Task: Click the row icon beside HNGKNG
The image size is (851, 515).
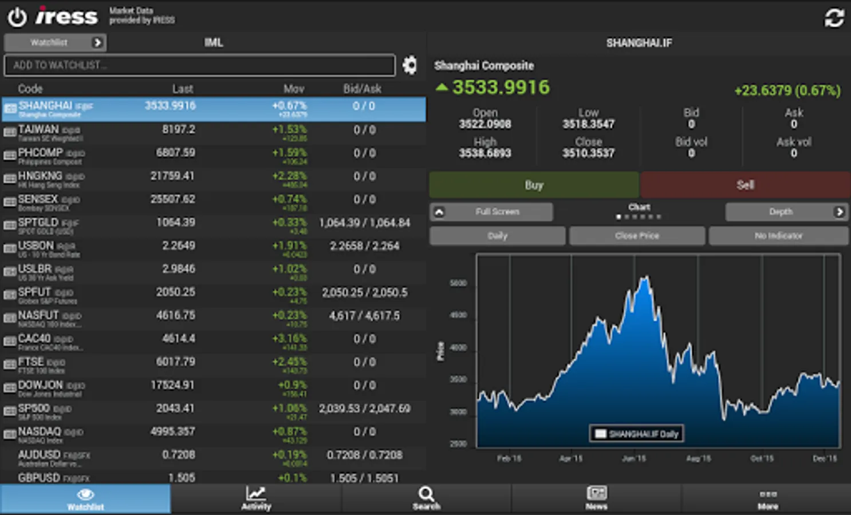Action: 10,179
